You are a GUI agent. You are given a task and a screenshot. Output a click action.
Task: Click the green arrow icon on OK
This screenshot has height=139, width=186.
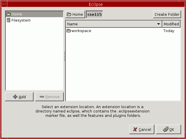point(166,129)
